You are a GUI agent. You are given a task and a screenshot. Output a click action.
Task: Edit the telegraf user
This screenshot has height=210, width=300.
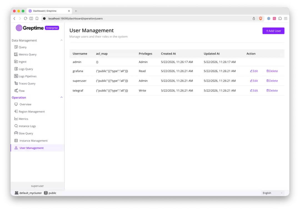(x=254, y=91)
